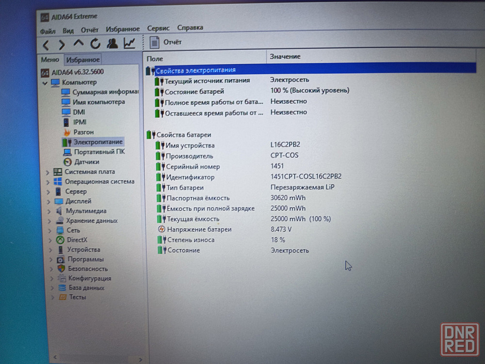Click the laptop icon beside Портативный ПК
485x364 pixels.
coord(67,152)
